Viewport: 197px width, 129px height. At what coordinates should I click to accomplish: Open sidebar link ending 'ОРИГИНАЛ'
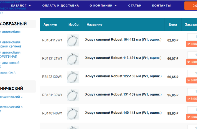(10, 55)
